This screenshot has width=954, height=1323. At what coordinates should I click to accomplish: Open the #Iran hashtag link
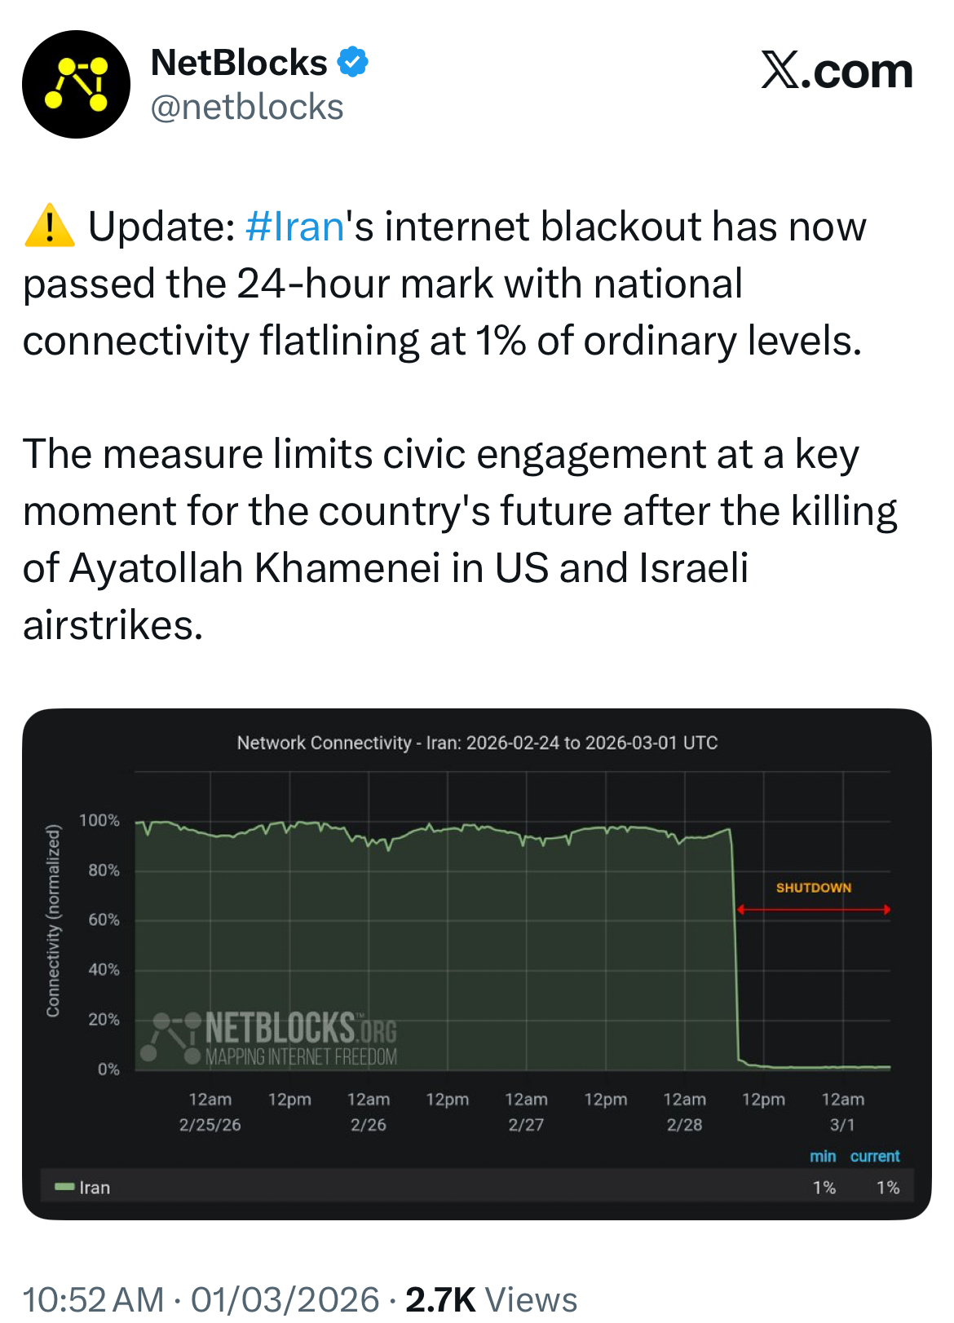coord(294,227)
